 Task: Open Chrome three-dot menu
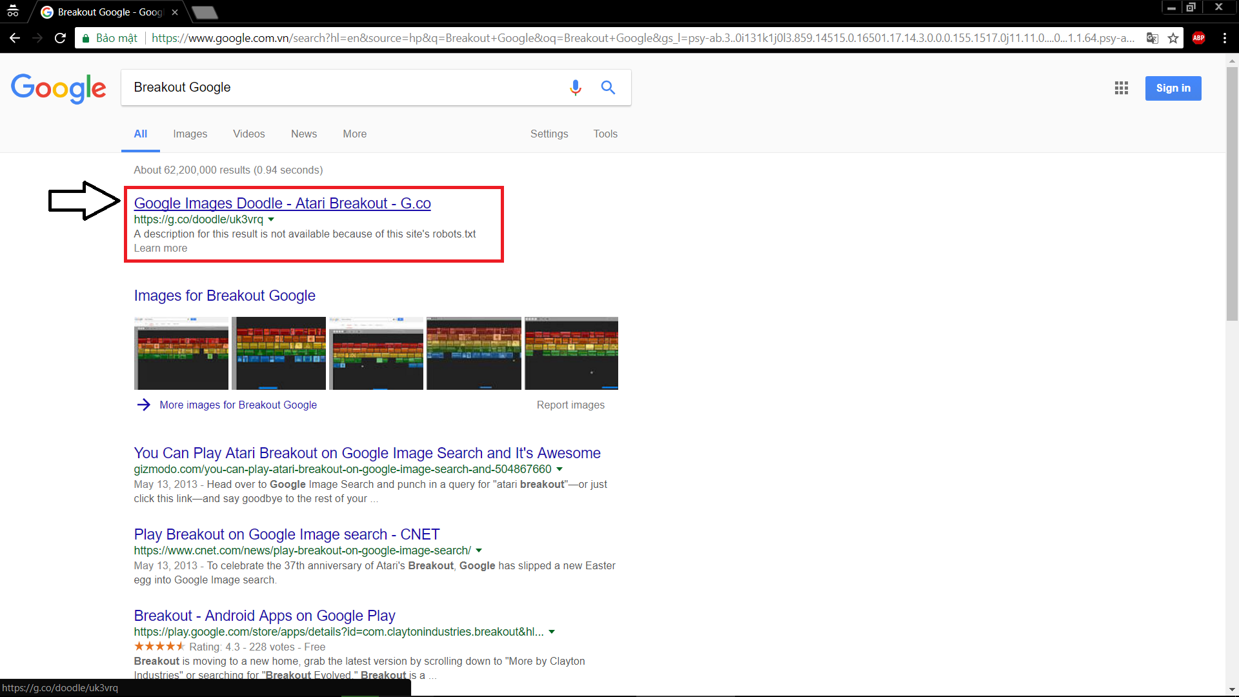pyautogui.click(x=1224, y=38)
